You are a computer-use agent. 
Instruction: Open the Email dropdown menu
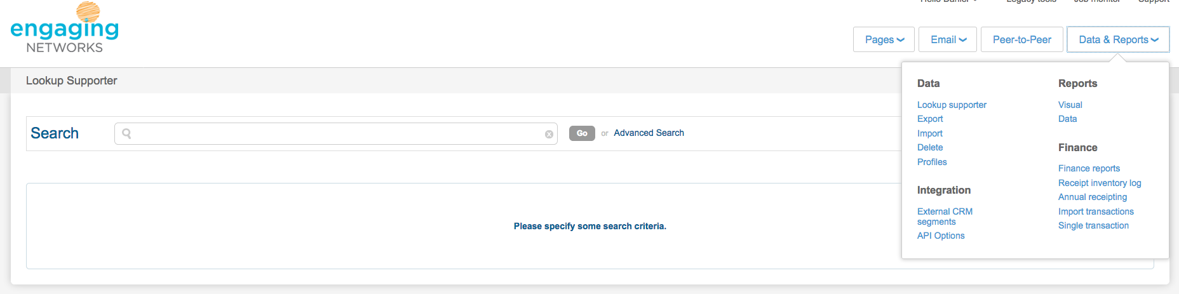948,39
